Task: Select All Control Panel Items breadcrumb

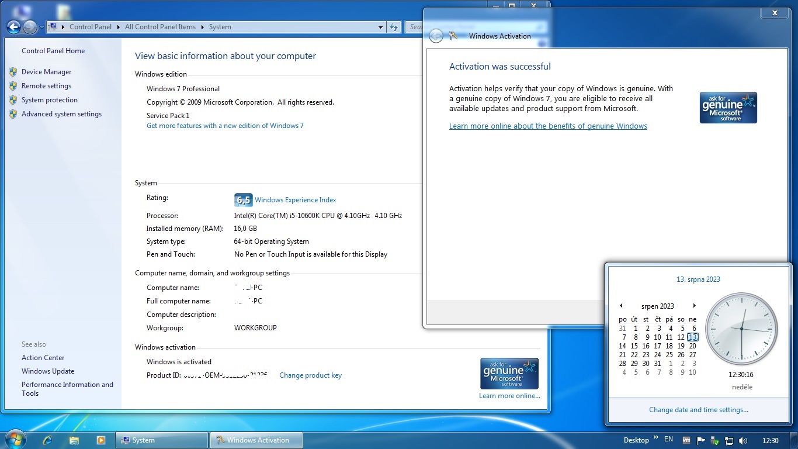Action: [160, 27]
